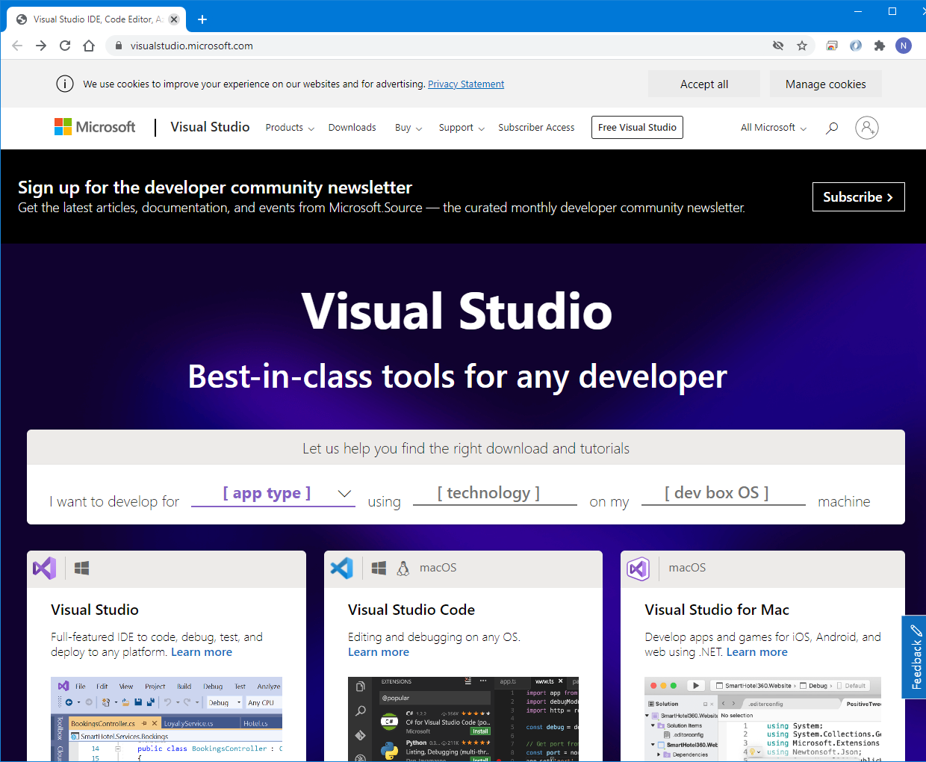Open the Chrome extensions puzzle icon
This screenshot has width=926, height=762.
tap(880, 46)
